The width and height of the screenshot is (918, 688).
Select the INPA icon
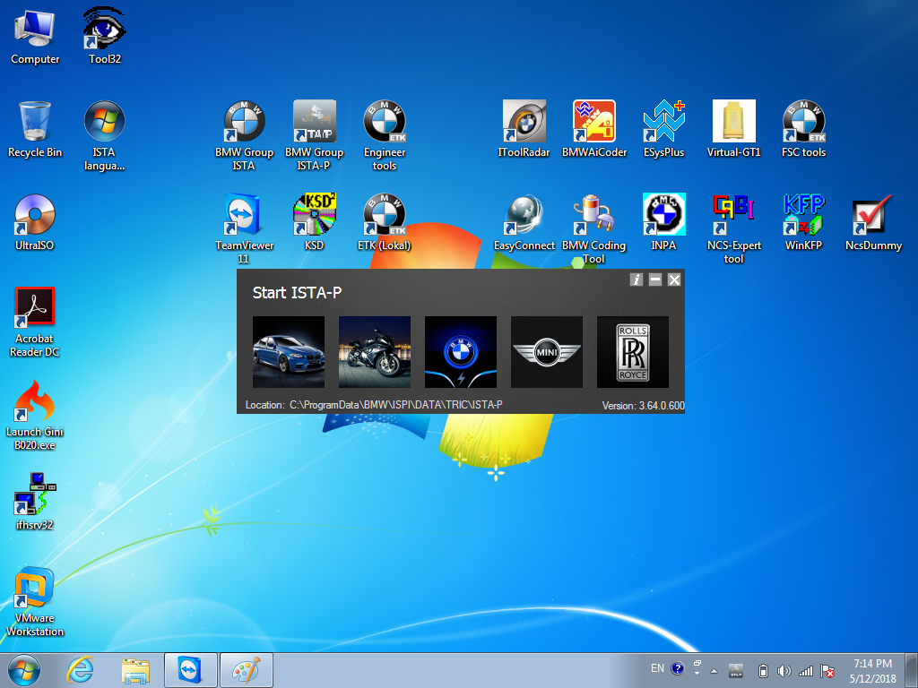point(664,222)
